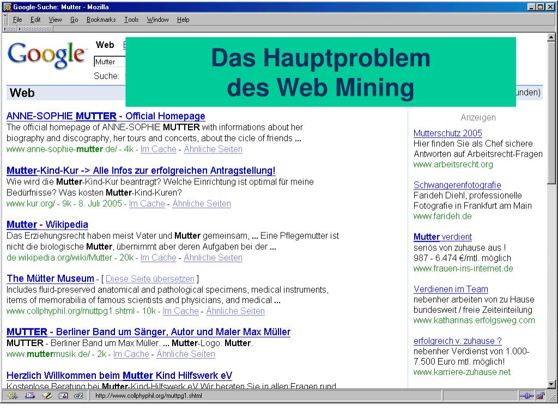558x418 pixels.
Task: Open the Mutter verdient ad link
Action: coord(442,237)
